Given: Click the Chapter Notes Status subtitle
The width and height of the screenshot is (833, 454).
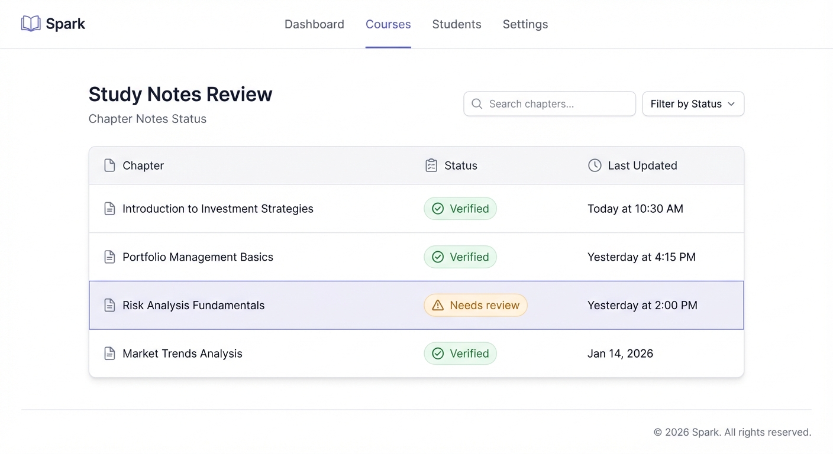Looking at the screenshot, I should click(147, 119).
